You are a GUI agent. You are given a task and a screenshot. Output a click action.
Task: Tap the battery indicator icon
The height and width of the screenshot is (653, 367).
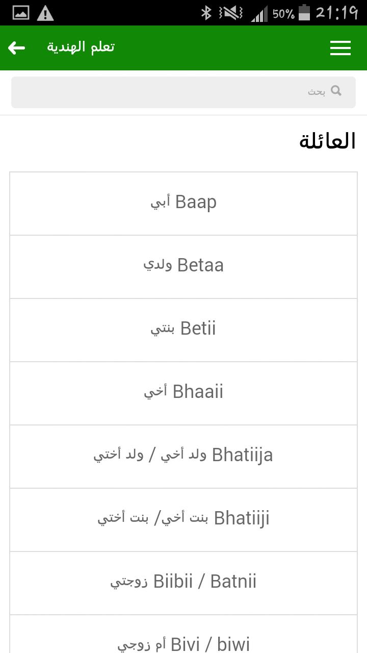pos(304,13)
